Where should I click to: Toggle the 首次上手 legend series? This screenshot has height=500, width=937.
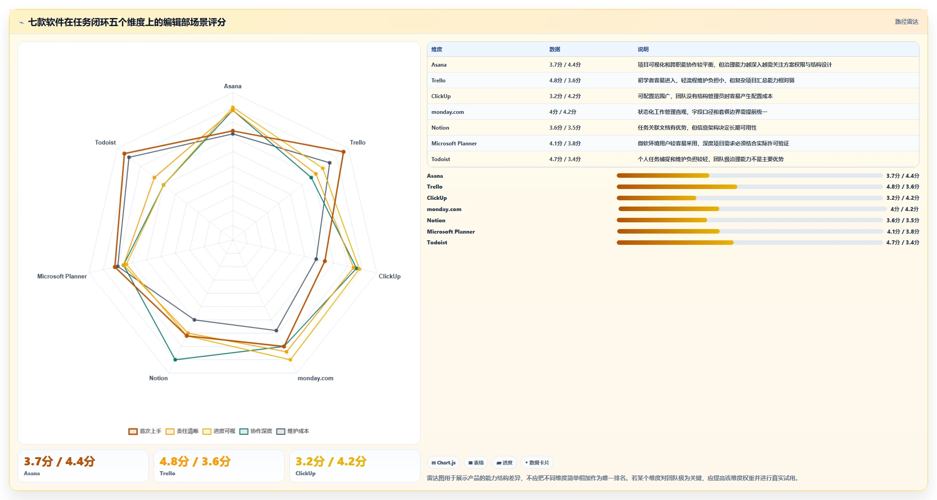(x=145, y=431)
